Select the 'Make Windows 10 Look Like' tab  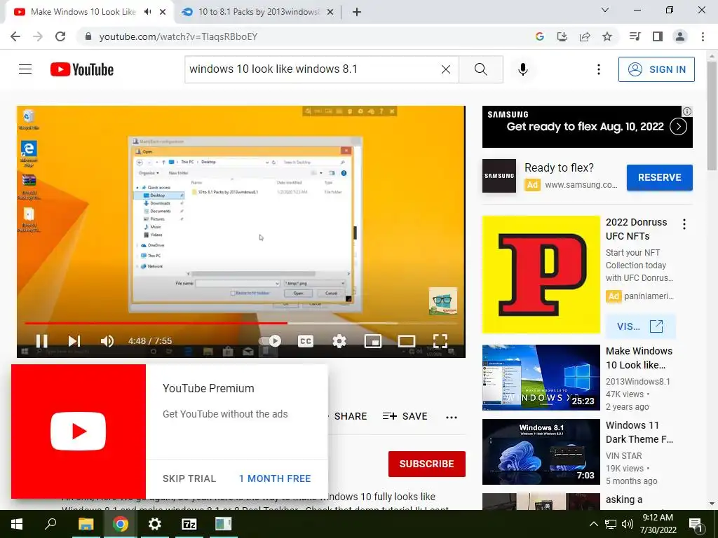click(83, 12)
